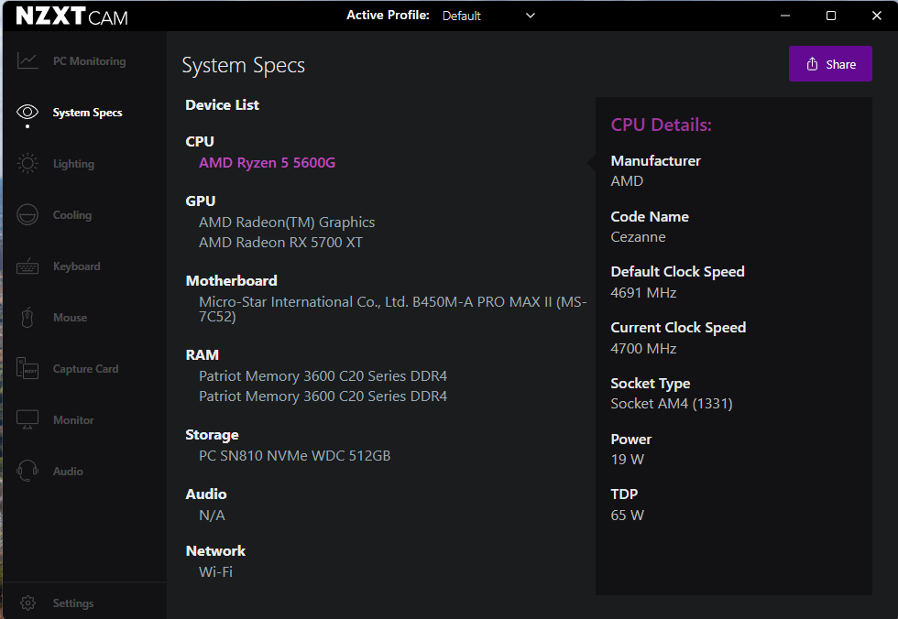Image resolution: width=898 pixels, height=619 pixels.
Task: Minimize the NZXT CAM window
Action: (785, 16)
